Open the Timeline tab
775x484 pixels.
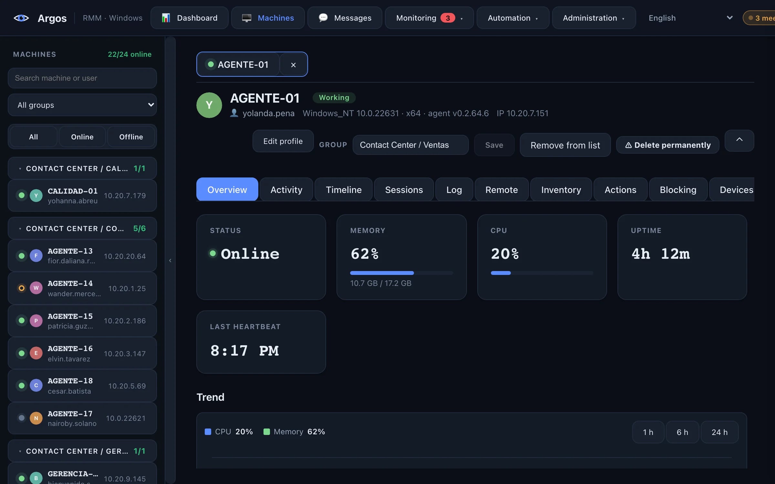[x=344, y=189]
